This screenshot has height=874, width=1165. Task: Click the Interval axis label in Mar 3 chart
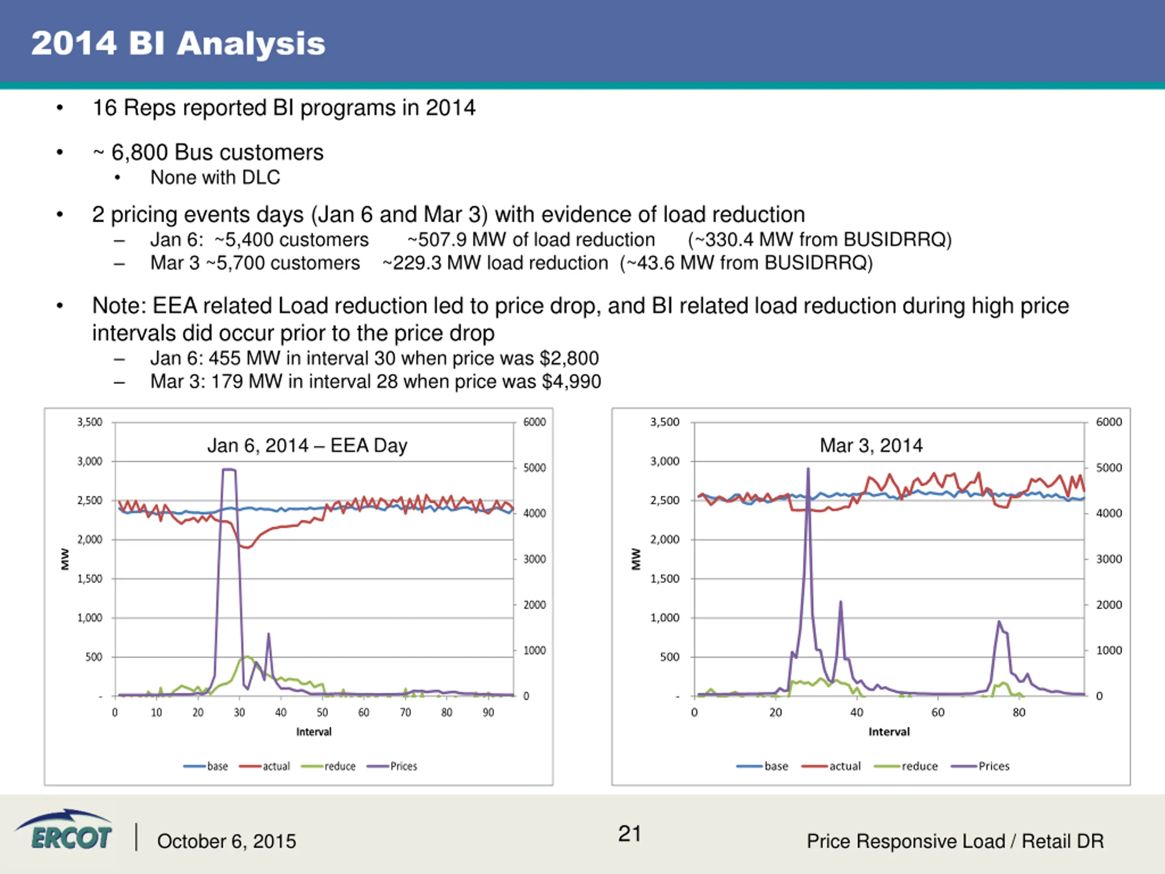point(889,732)
